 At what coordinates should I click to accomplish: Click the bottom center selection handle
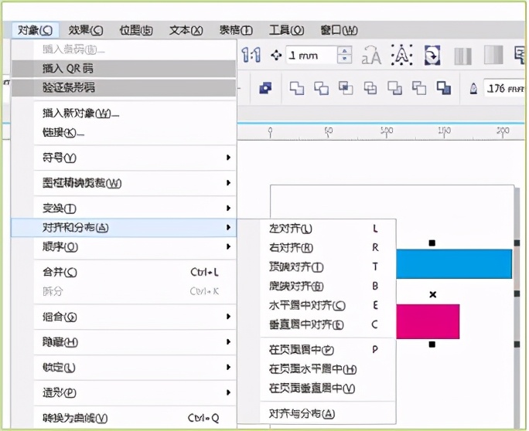click(x=432, y=344)
